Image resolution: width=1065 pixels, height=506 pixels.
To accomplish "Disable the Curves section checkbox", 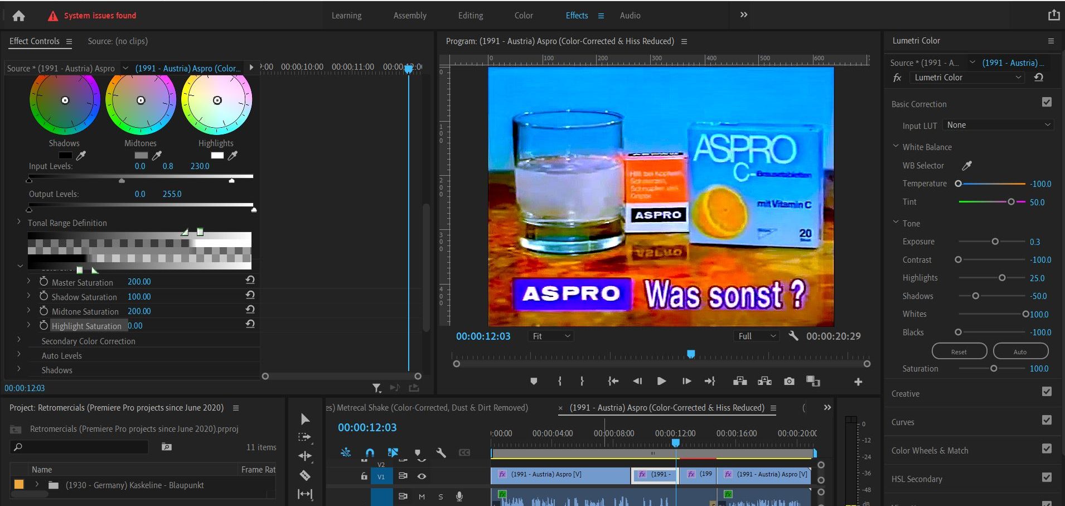I will click(1047, 420).
